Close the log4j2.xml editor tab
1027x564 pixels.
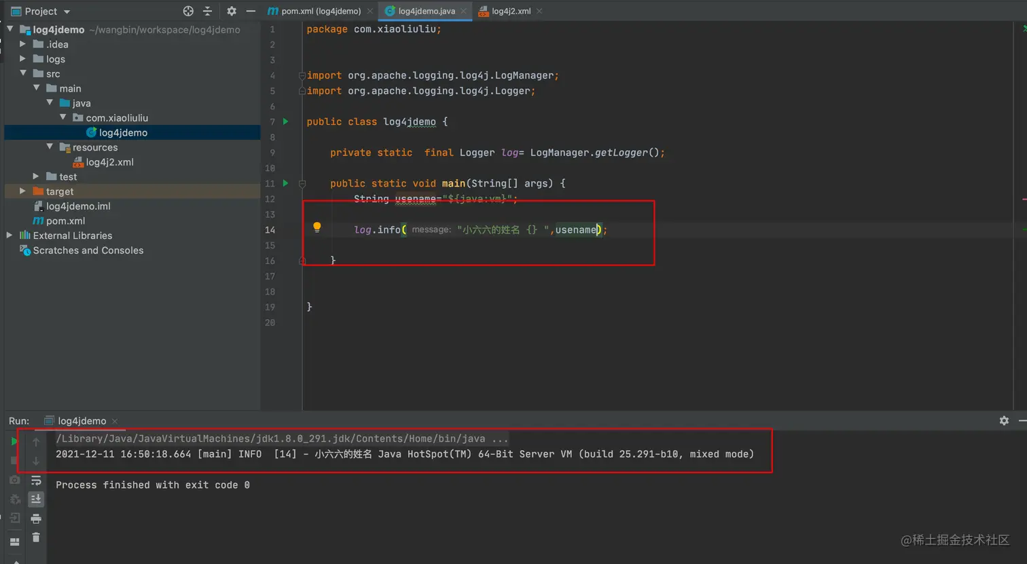tap(539, 11)
